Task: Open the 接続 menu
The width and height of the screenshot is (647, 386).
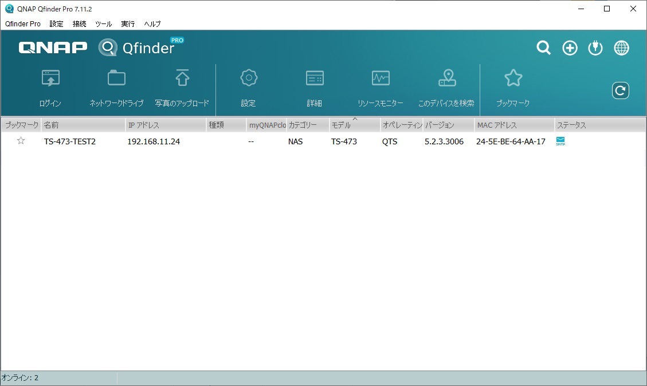Action: point(80,24)
